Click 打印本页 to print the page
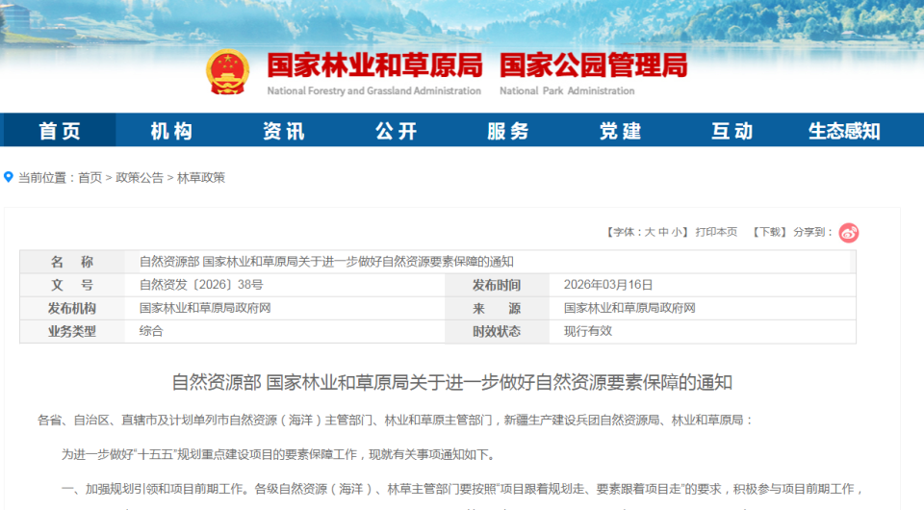 click(716, 232)
